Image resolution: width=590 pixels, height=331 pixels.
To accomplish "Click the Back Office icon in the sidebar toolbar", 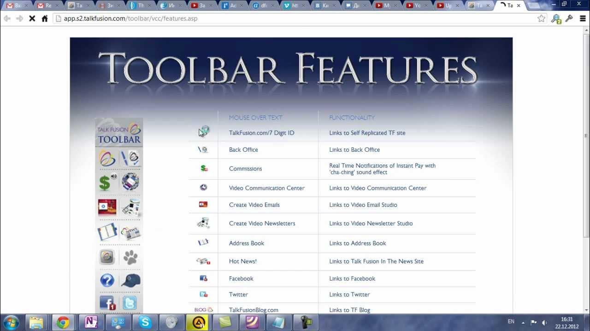I will point(130,159).
